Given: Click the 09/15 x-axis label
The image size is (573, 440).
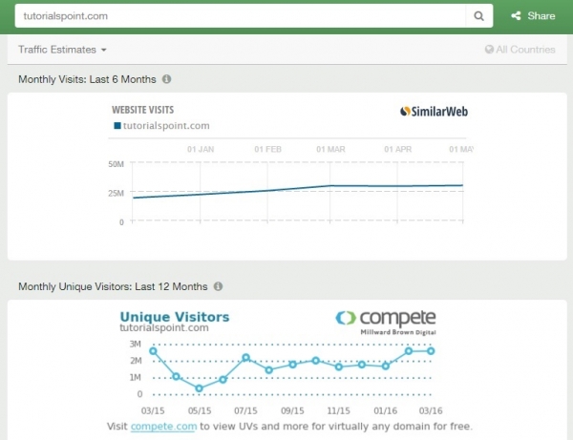Looking at the screenshot, I should point(292,410).
